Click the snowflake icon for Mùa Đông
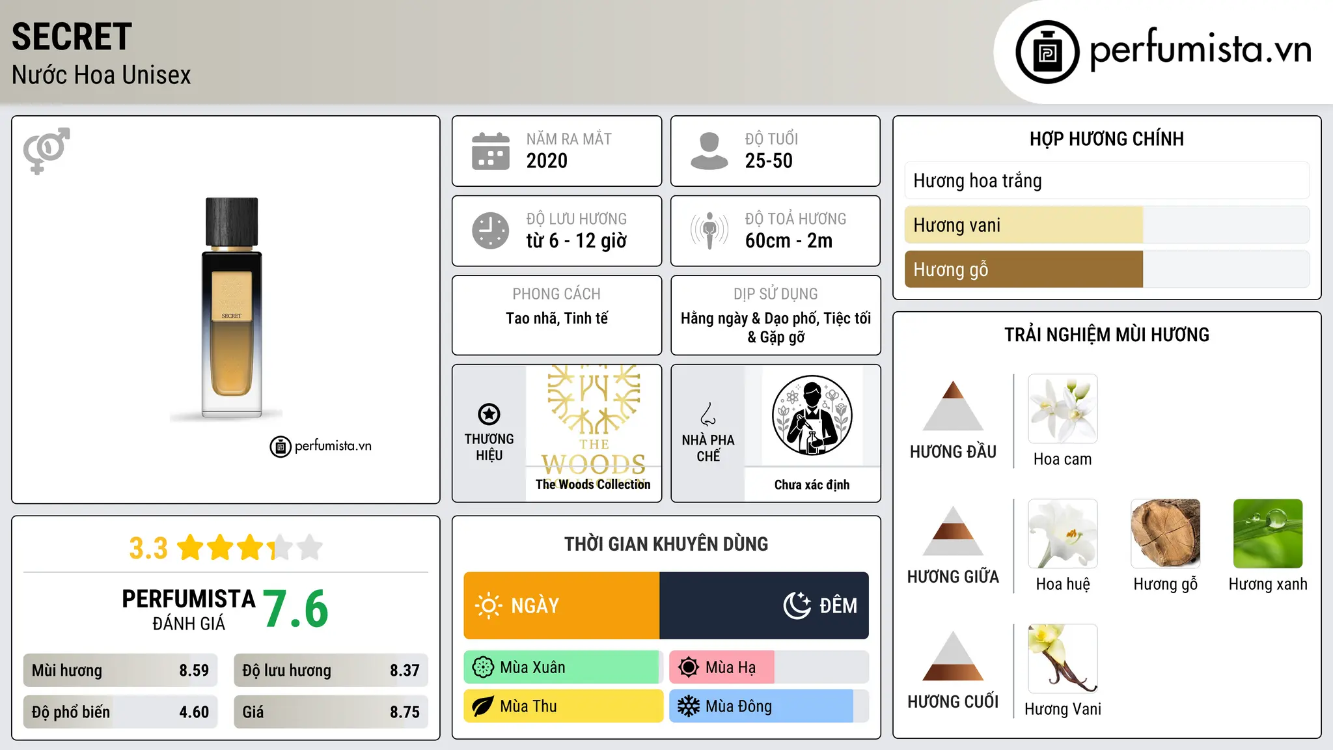This screenshot has height=750, width=1333. click(689, 706)
